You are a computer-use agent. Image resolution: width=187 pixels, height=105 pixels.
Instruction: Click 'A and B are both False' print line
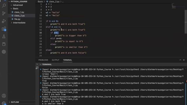coord(68,53)
